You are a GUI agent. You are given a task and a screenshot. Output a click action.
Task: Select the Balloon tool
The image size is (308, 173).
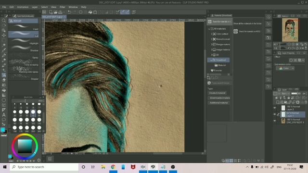[x=4, y=120]
